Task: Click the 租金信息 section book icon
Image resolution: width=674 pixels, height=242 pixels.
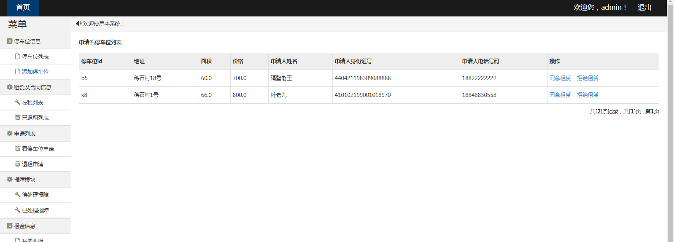Action: tap(9, 226)
